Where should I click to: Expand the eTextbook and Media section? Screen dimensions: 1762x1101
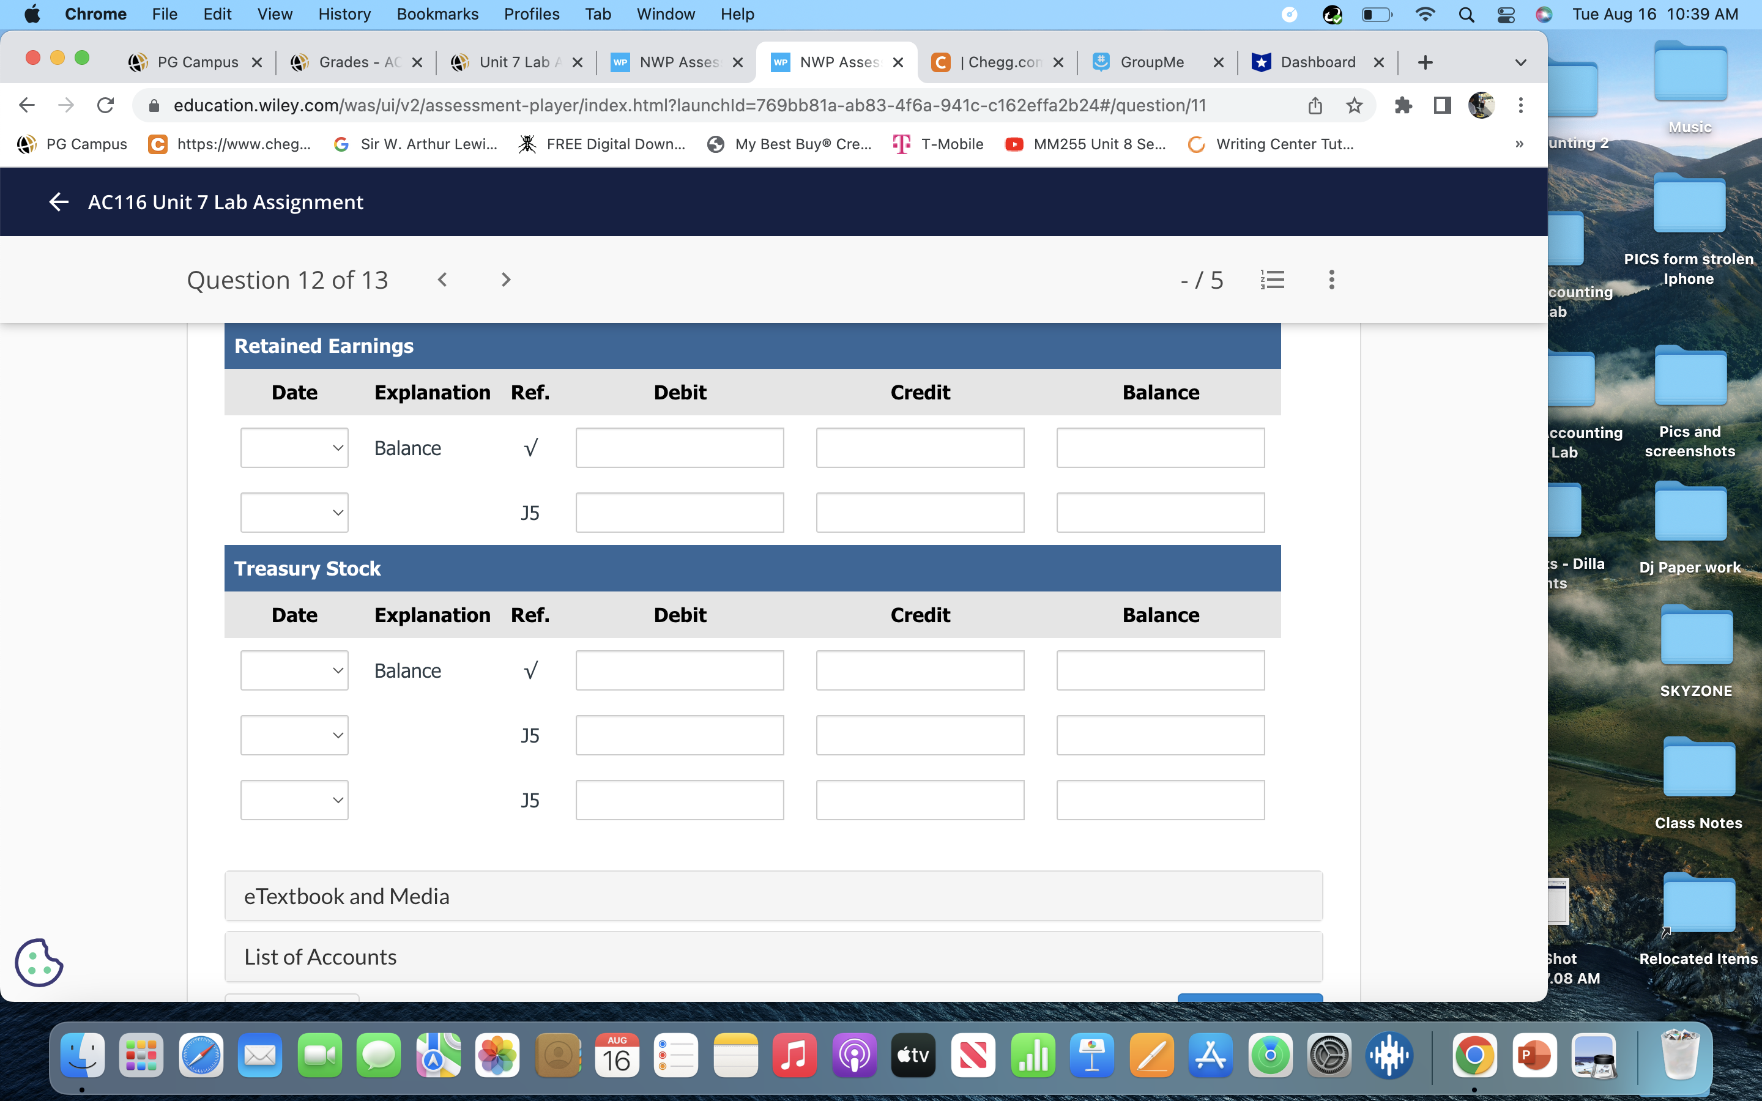pos(773,895)
